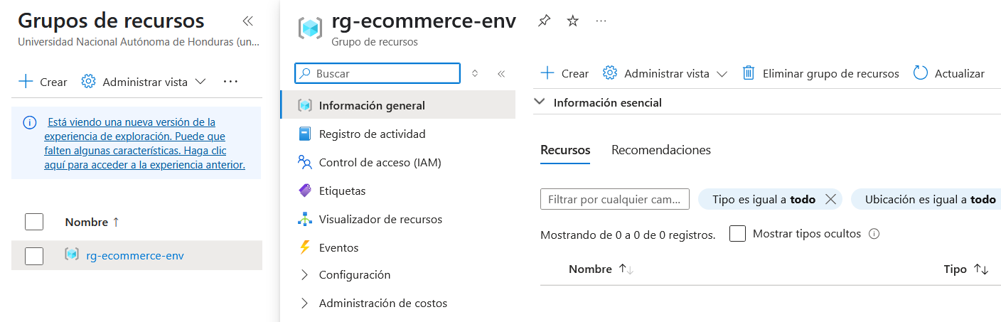Switch to the Recursos tab
Screen dimensions: 1001x322
[565, 150]
